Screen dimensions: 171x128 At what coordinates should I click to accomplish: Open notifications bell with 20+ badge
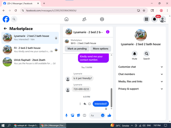pyautogui.click(x=155, y=19)
